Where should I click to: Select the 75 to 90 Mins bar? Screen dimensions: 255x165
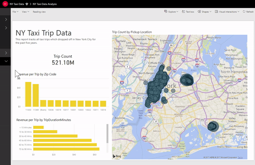pos(66,149)
